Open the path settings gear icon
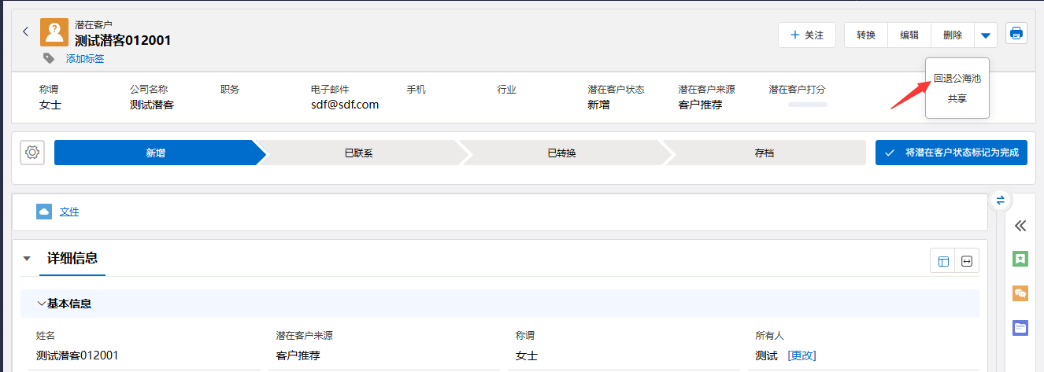The width and height of the screenshot is (1044, 372). 32,153
